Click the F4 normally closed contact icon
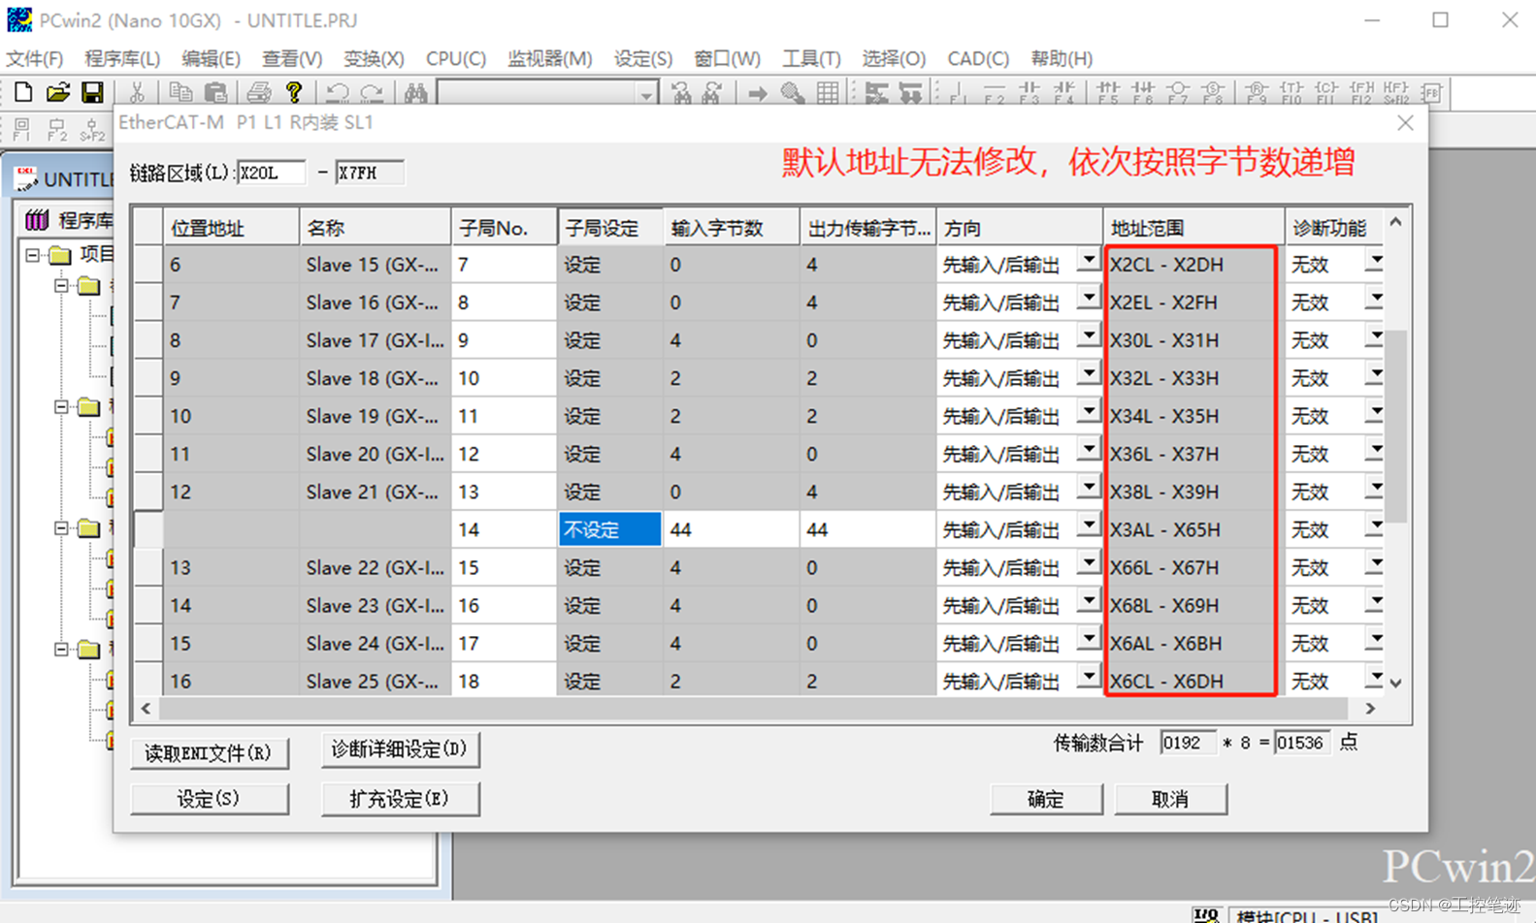Screen dimensions: 1536x923 [x=1063, y=93]
